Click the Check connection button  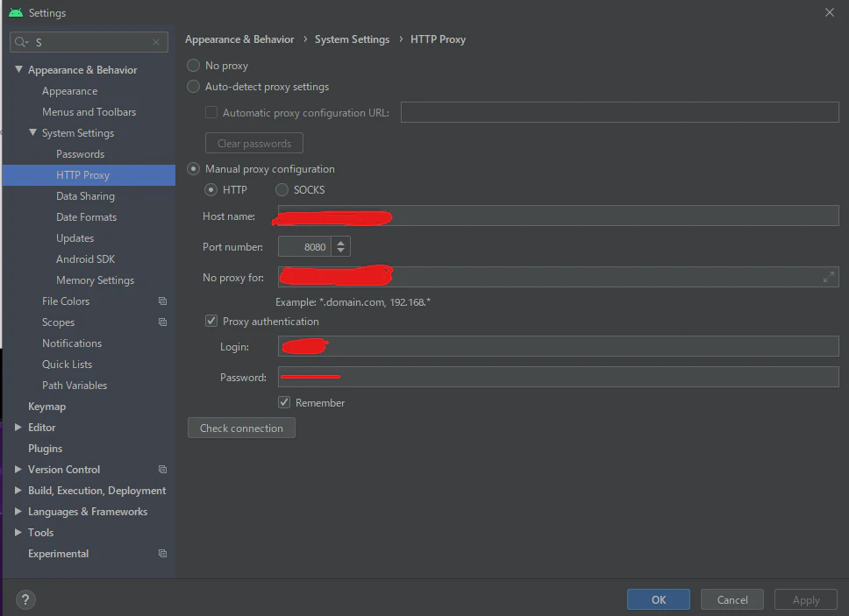tap(241, 428)
